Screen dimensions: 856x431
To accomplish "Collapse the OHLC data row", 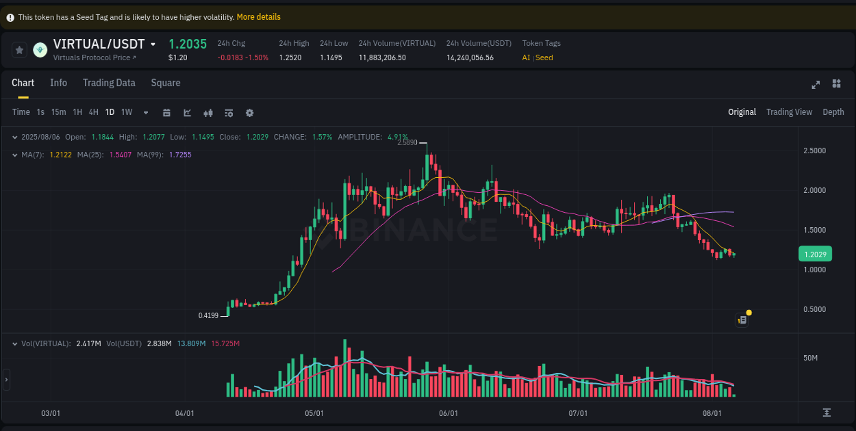I will pos(15,137).
